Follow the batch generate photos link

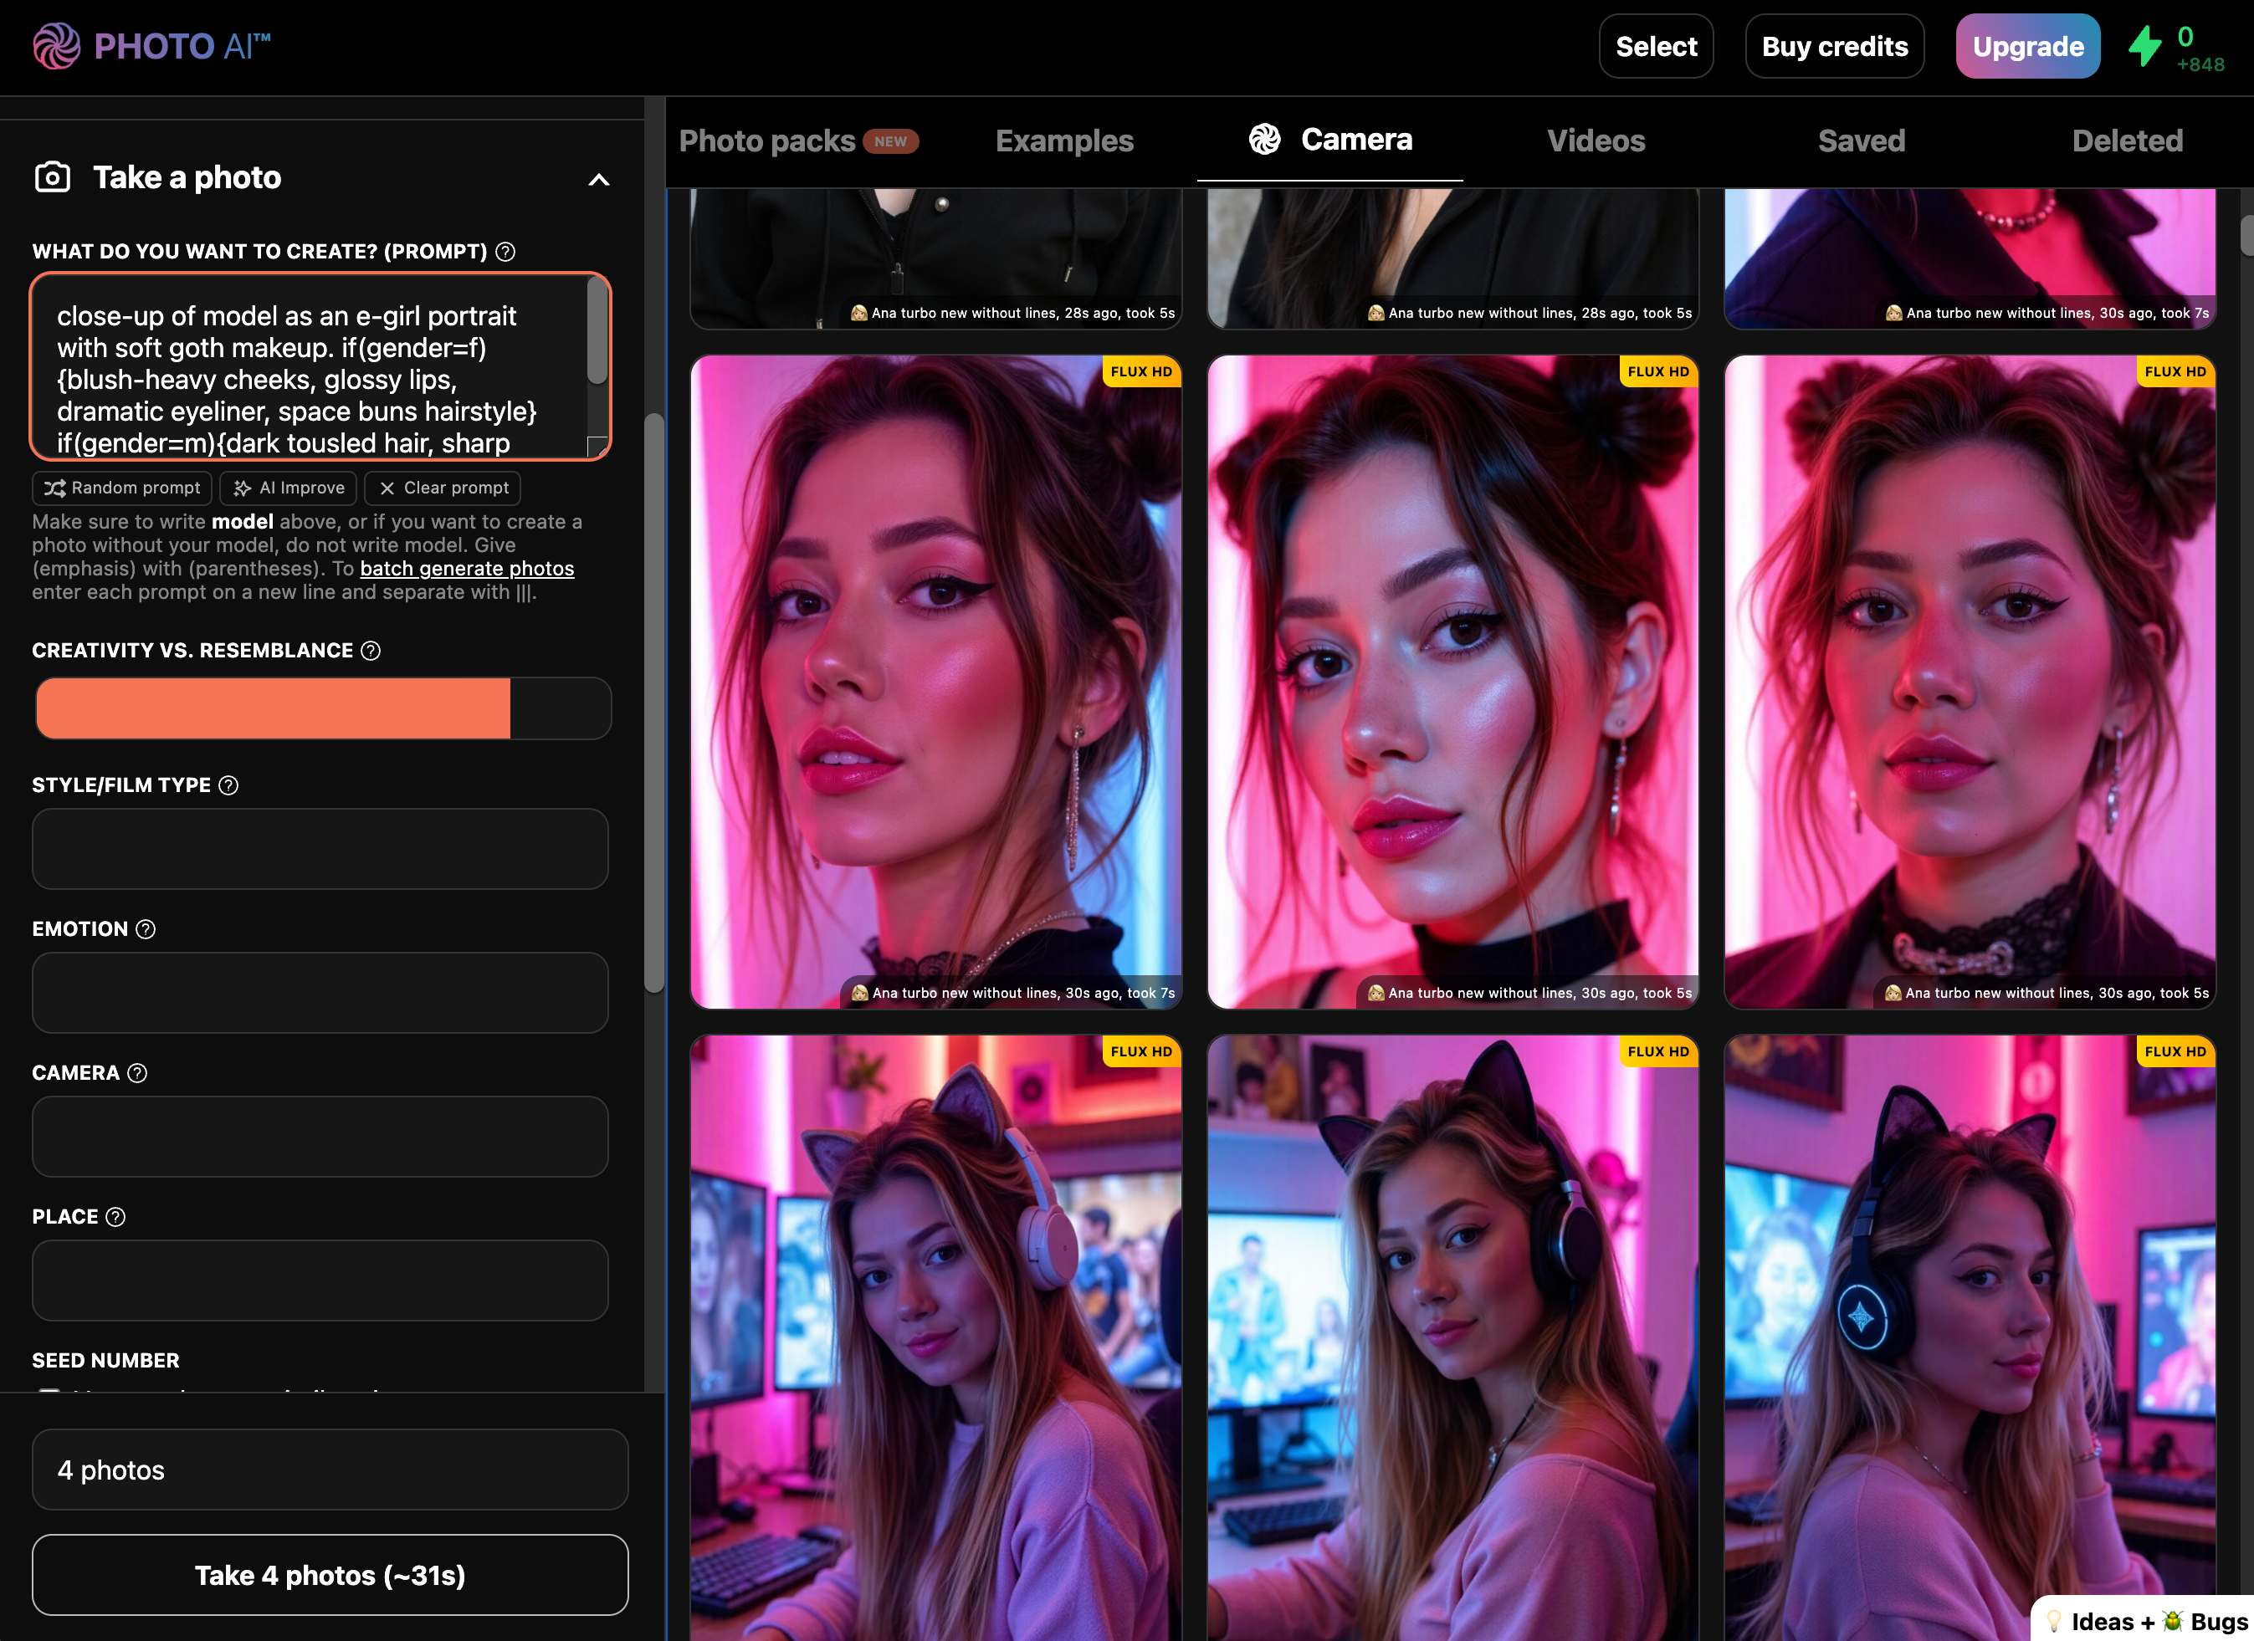pyautogui.click(x=466, y=570)
